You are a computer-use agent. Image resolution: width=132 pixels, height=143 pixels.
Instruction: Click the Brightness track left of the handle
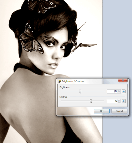(x=70, y=91)
